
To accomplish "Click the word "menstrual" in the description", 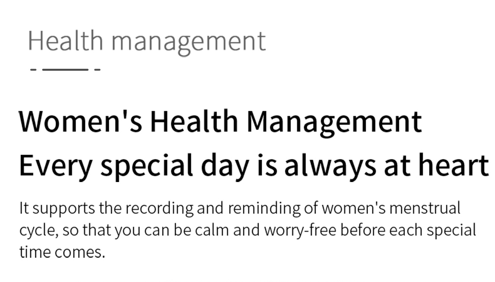I will pos(425,208).
